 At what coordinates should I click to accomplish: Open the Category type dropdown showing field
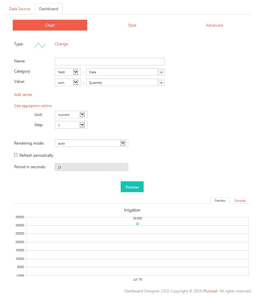click(x=68, y=72)
